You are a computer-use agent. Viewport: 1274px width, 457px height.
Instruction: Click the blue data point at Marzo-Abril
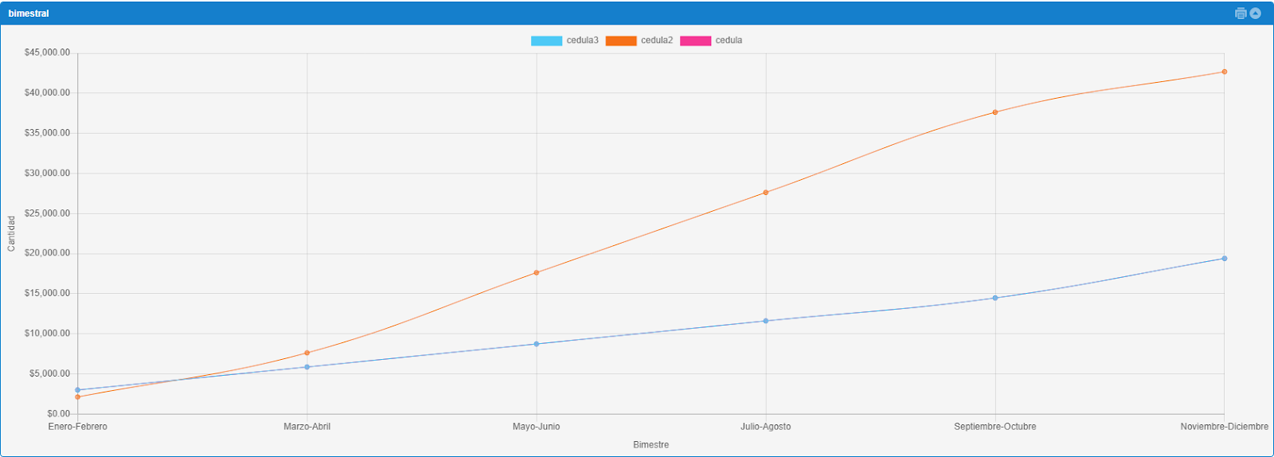tap(307, 367)
